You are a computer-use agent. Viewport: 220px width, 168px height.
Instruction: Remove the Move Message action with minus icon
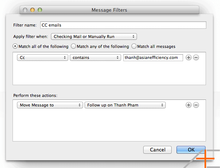point(196,105)
